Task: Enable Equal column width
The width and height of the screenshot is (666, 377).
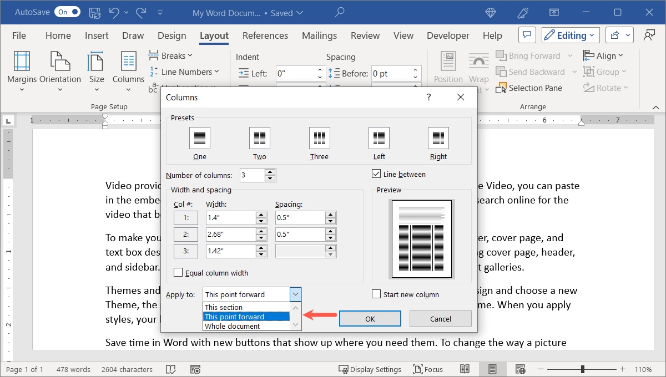Action: tap(178, 272)
